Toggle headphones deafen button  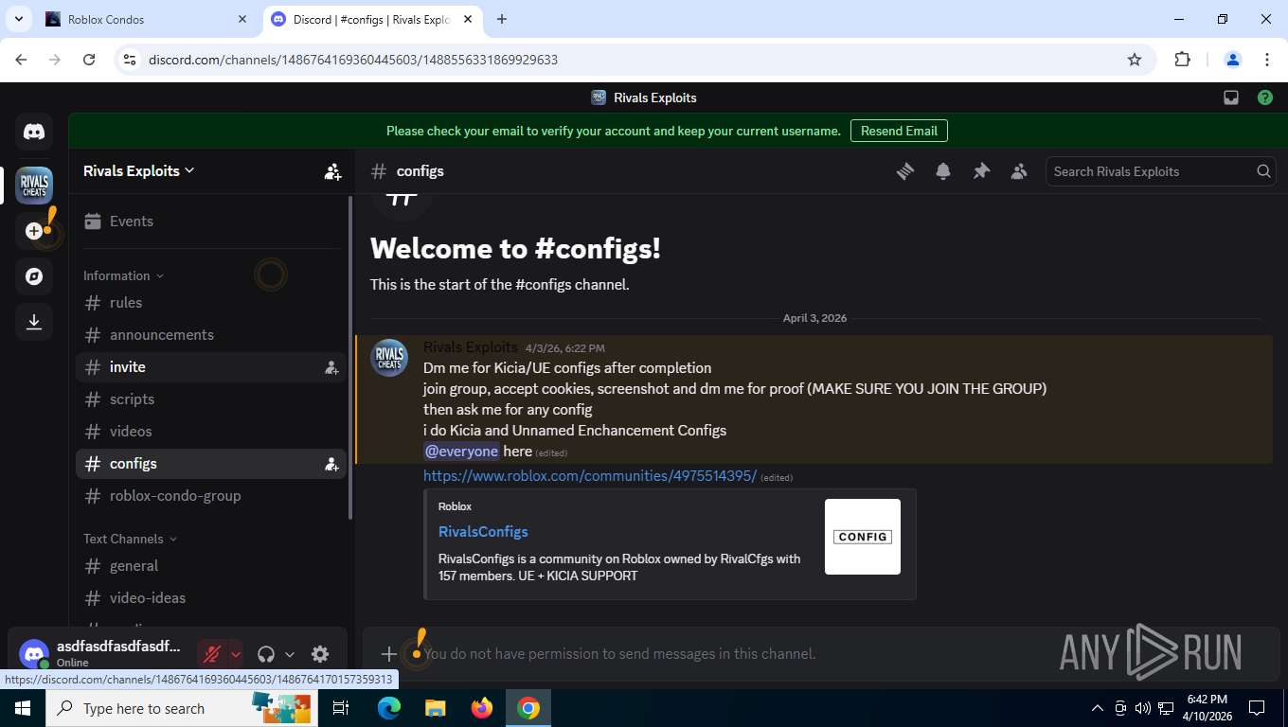coord(266,654)
